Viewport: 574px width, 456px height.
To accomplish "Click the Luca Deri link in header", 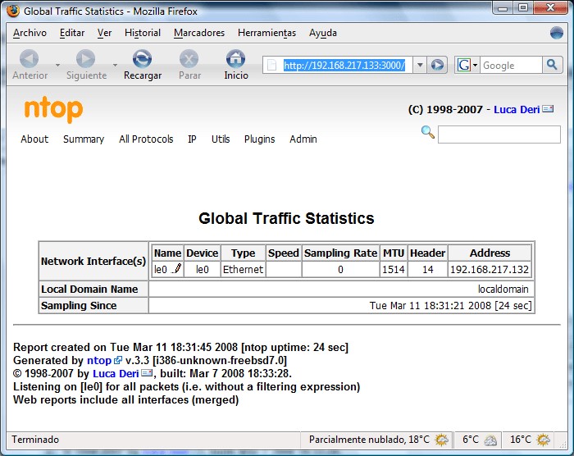I will (516, 109).
